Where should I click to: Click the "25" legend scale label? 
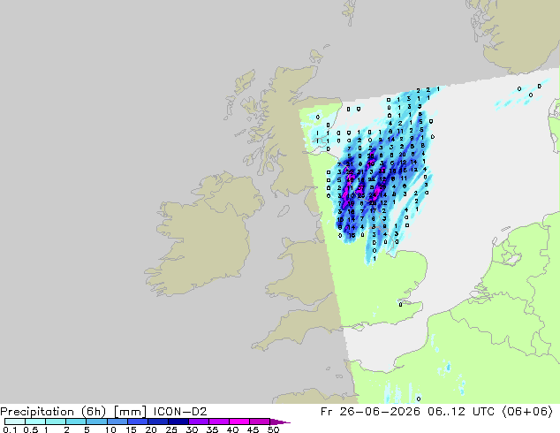[171, 429]
